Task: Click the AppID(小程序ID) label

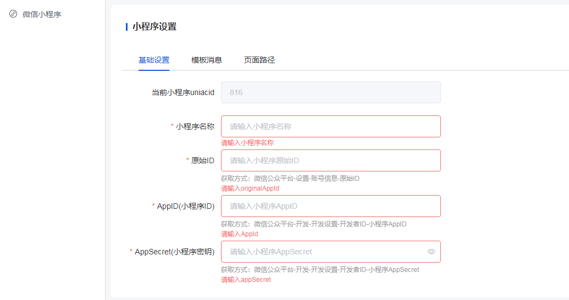Action: pyautogui.click(x=183, y=207)
